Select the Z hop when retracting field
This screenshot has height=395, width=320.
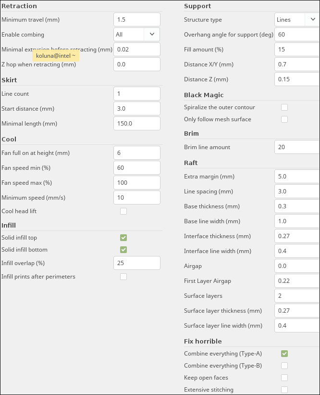(137, 64)
